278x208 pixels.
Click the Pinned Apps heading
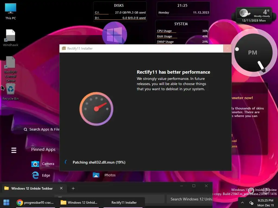click(43, 149)
